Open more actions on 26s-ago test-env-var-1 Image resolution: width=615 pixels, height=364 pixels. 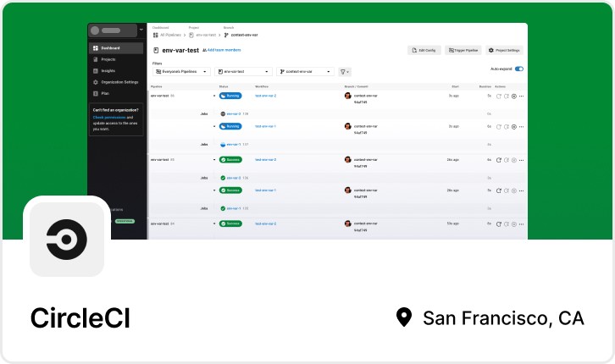[521, 190]
